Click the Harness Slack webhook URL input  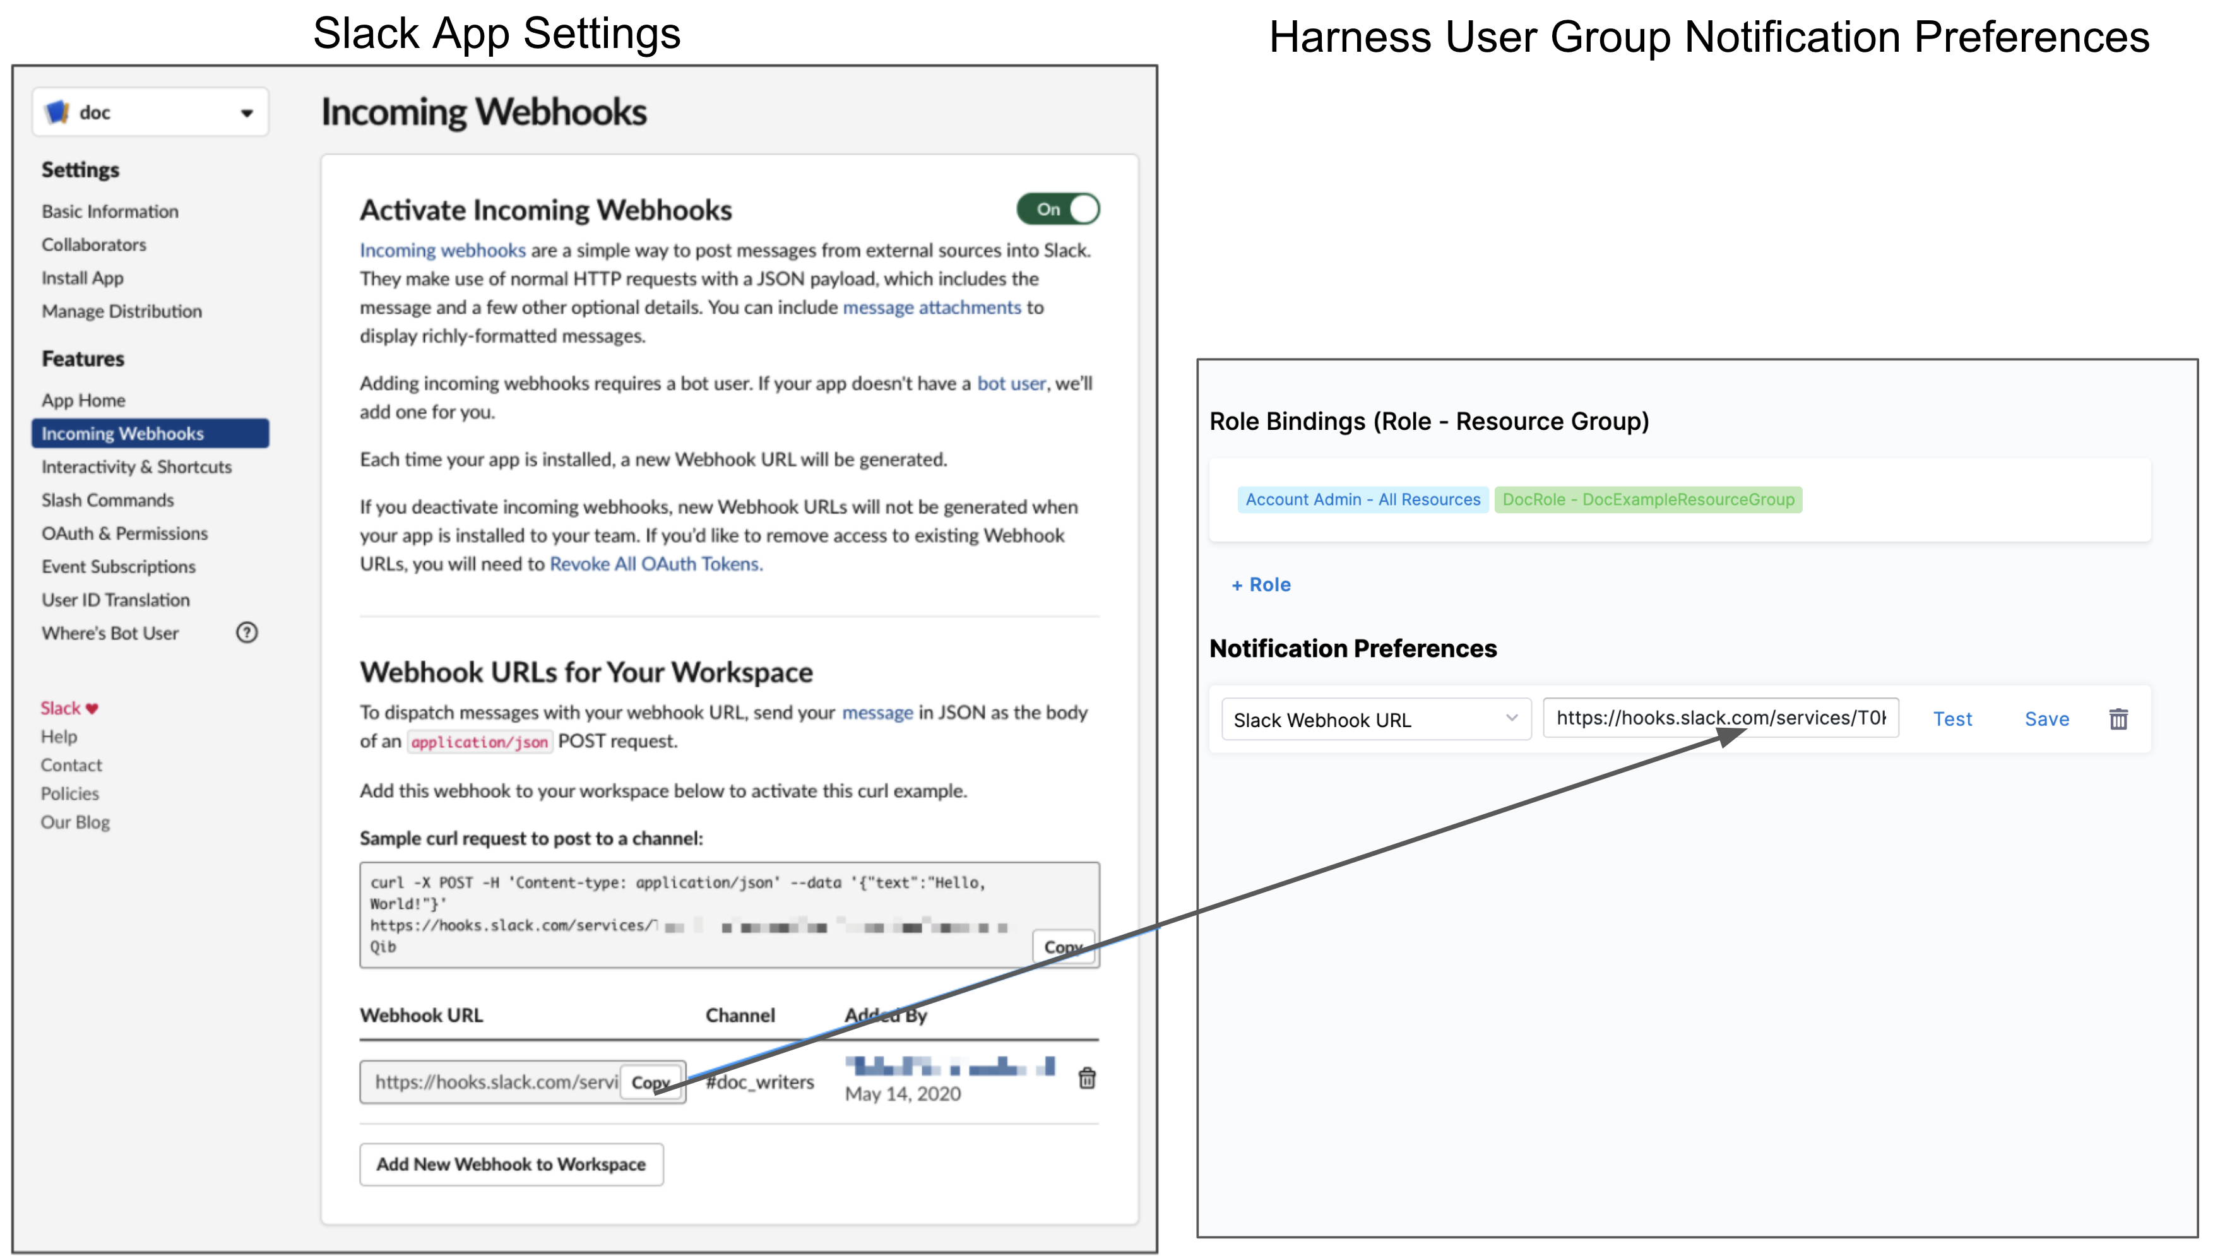[1721, 718]
